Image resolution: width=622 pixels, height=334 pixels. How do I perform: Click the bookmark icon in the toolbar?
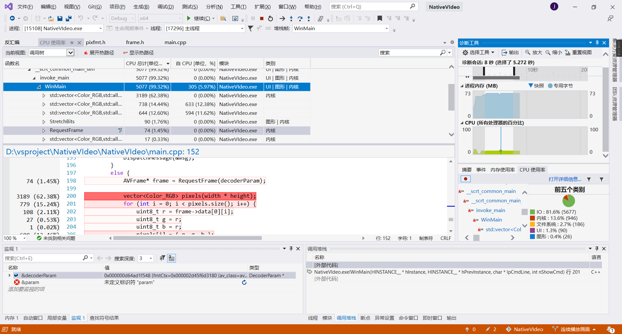point(380,18)
